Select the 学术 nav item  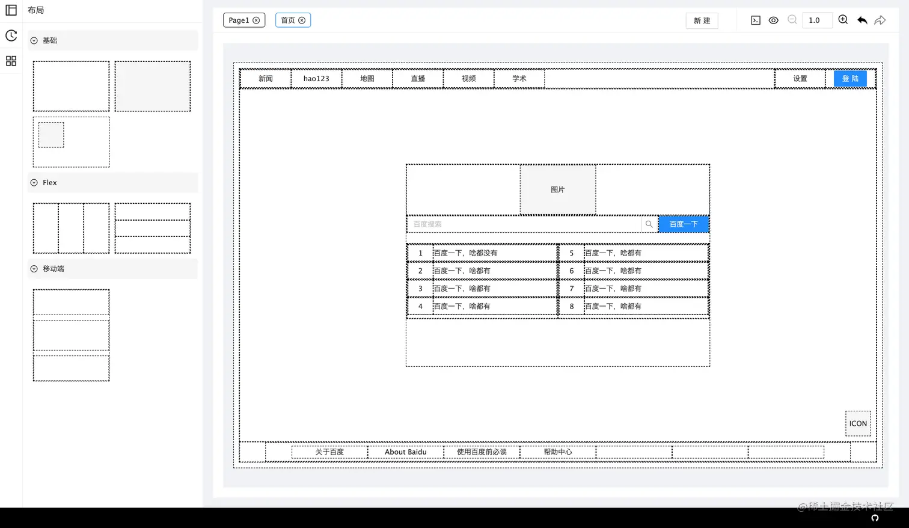point(519,79)
